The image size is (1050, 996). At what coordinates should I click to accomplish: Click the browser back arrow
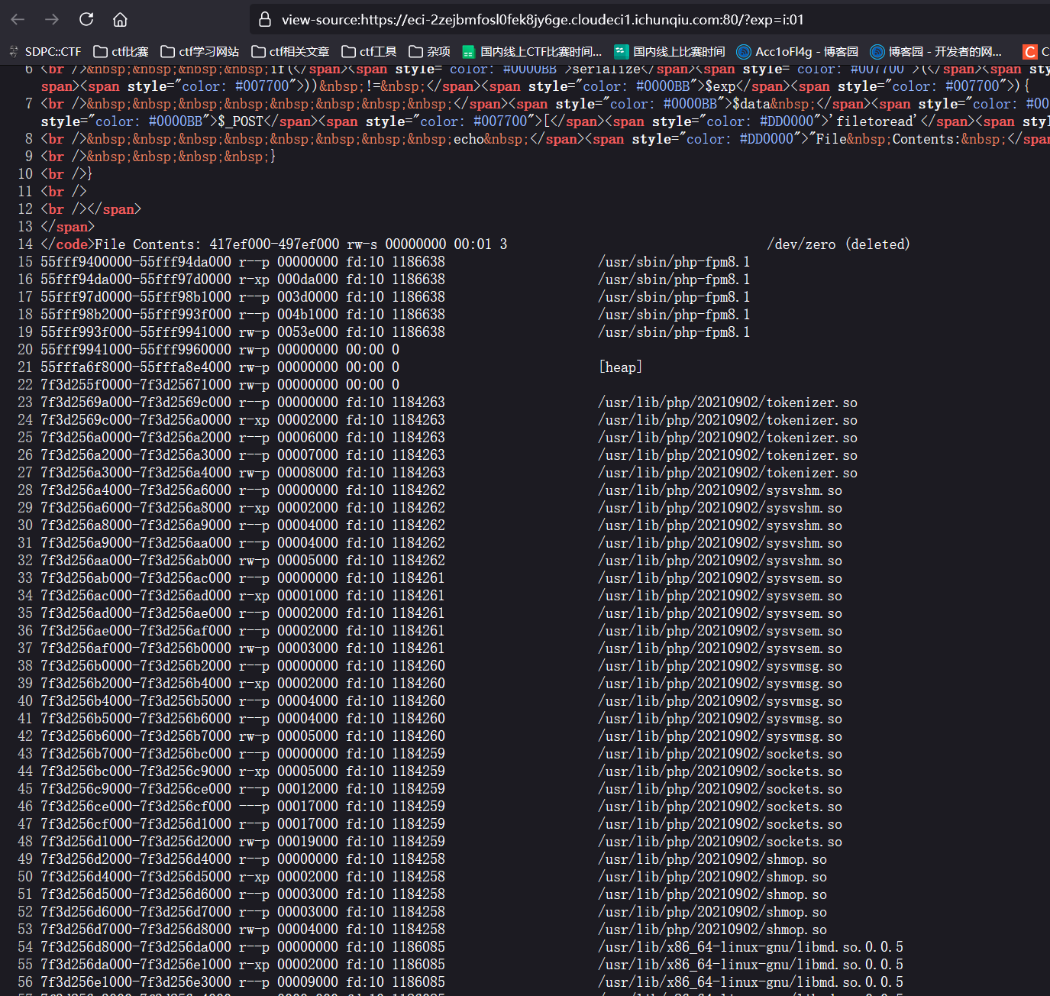coord(18,19)
